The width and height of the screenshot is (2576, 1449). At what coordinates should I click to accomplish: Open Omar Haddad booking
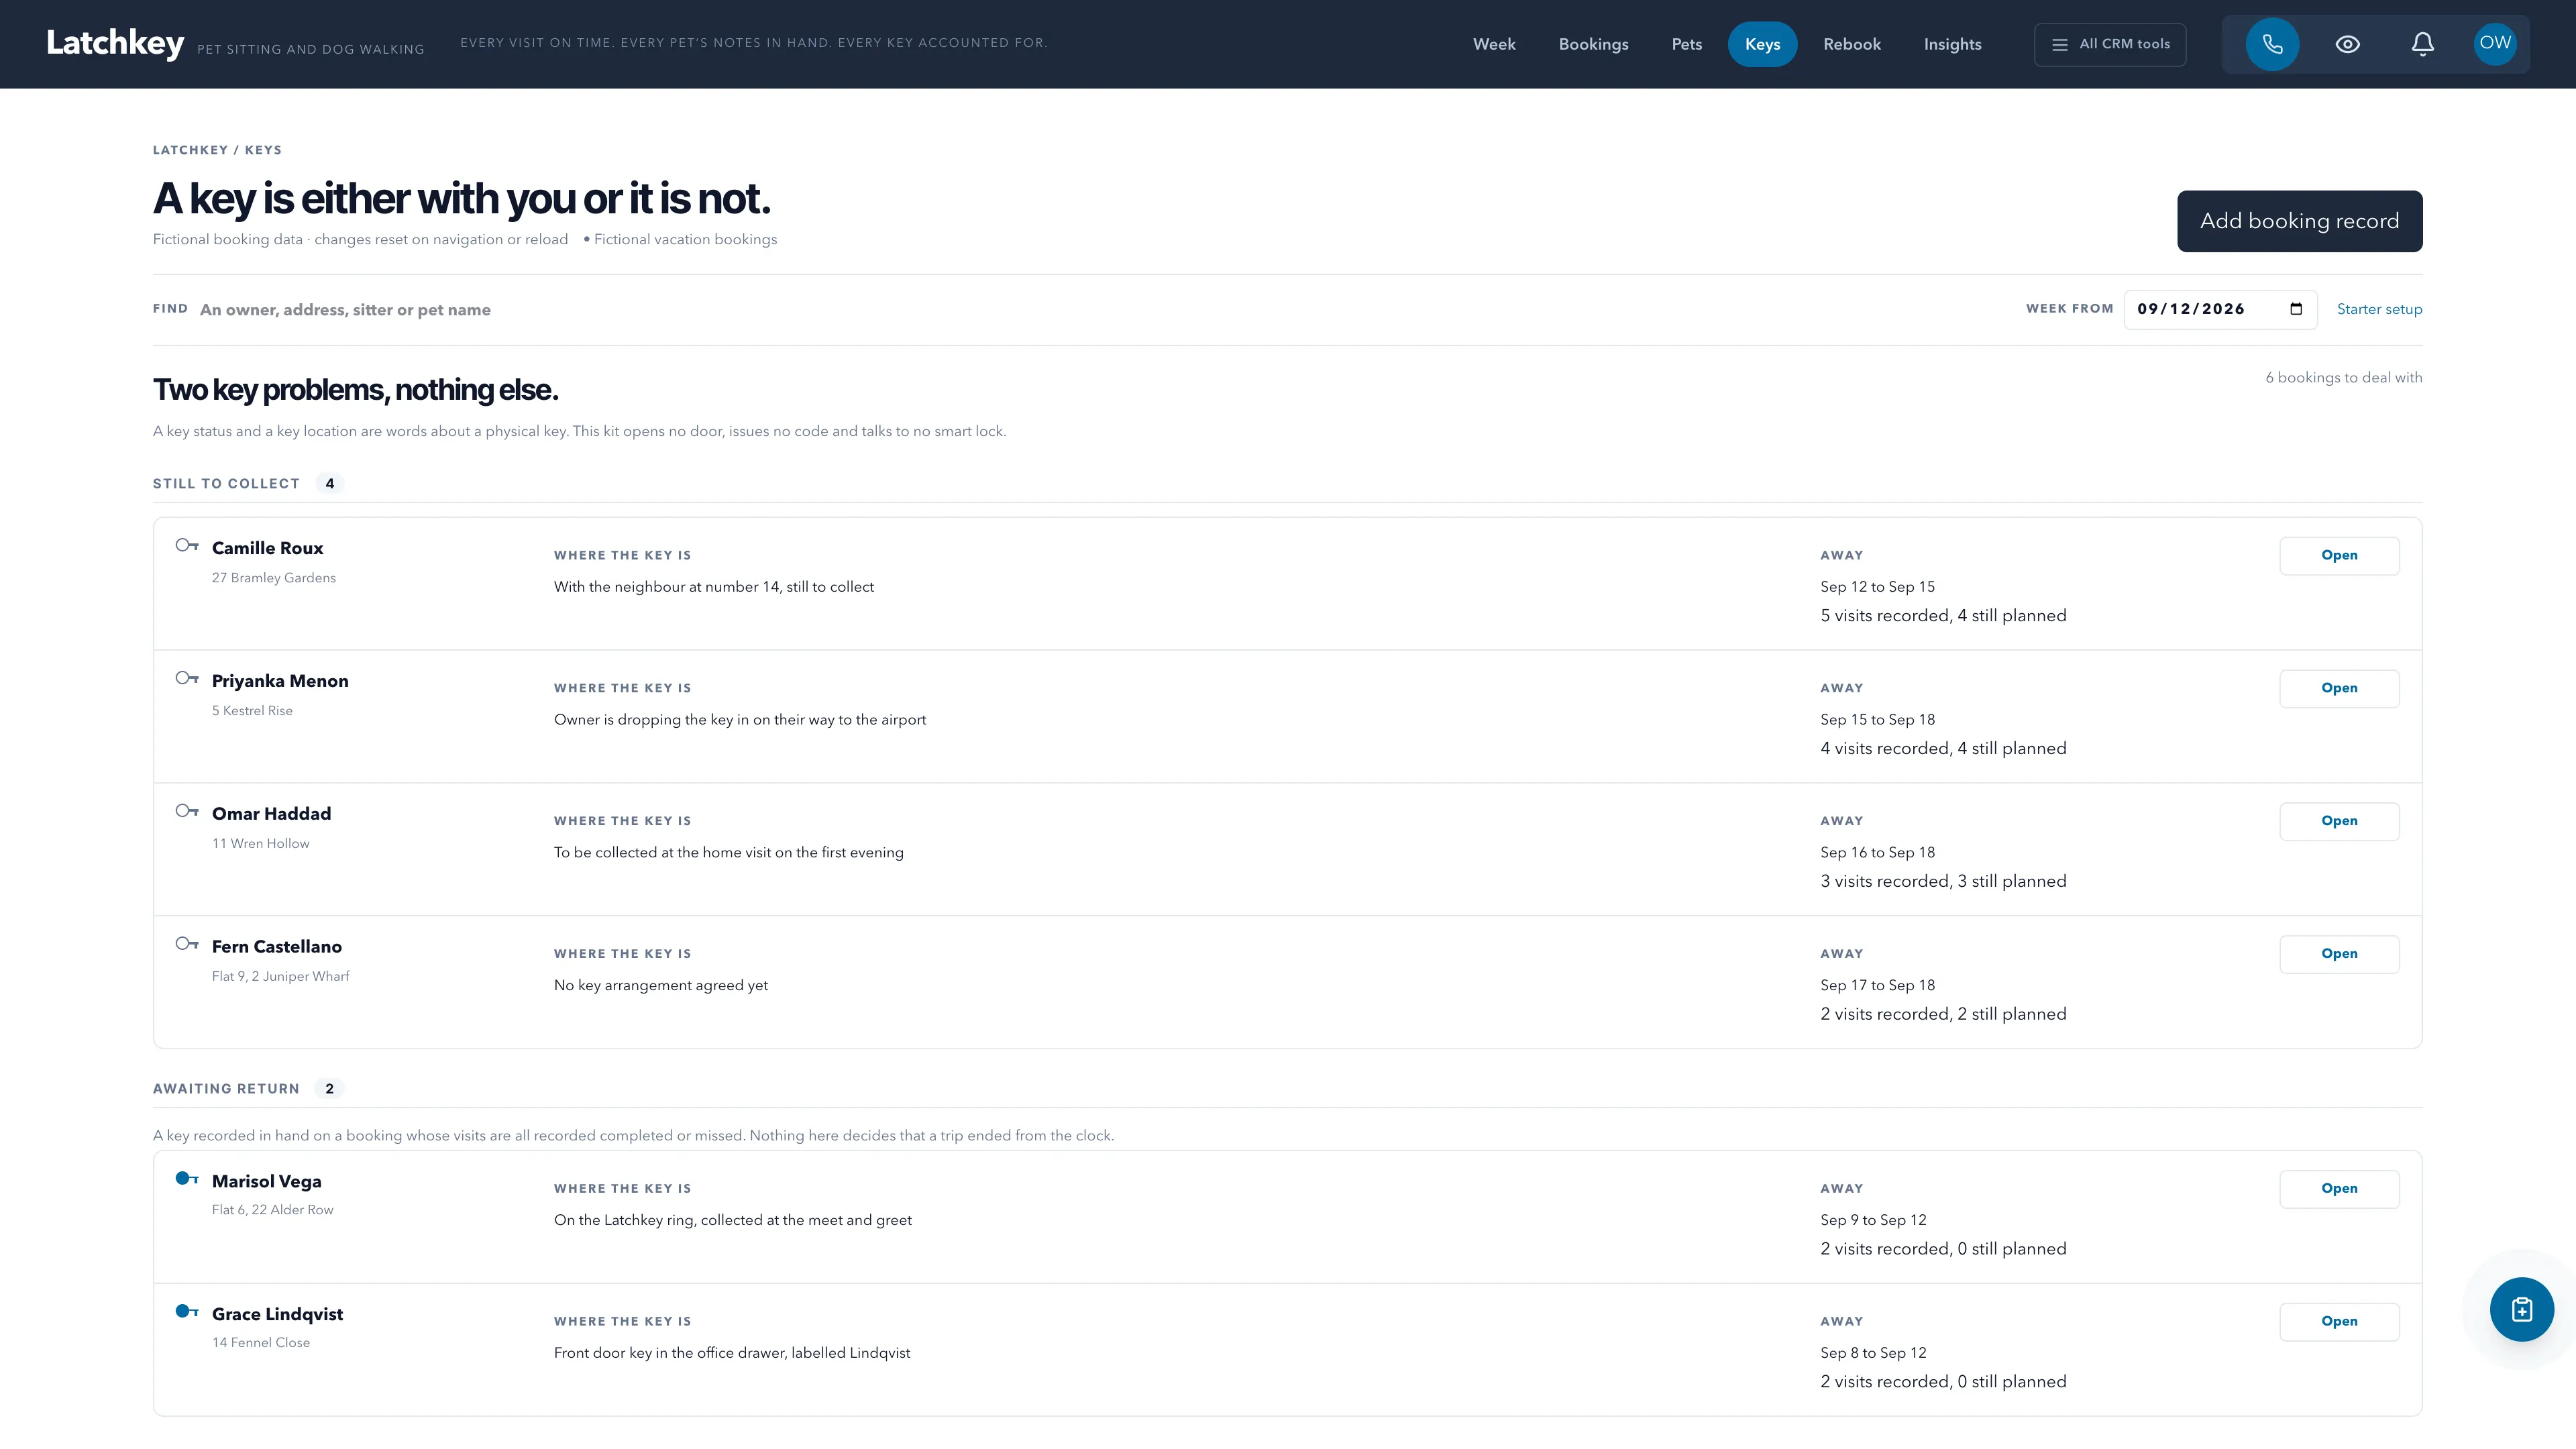2339,822
